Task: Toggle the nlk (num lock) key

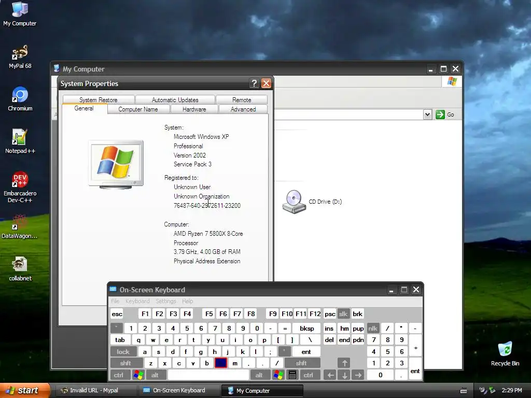Action: [x=373, y=328]
